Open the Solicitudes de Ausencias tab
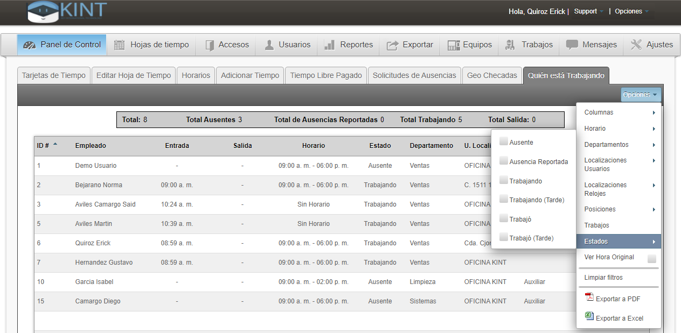This screenshot has width=681, height=333. 414,75
